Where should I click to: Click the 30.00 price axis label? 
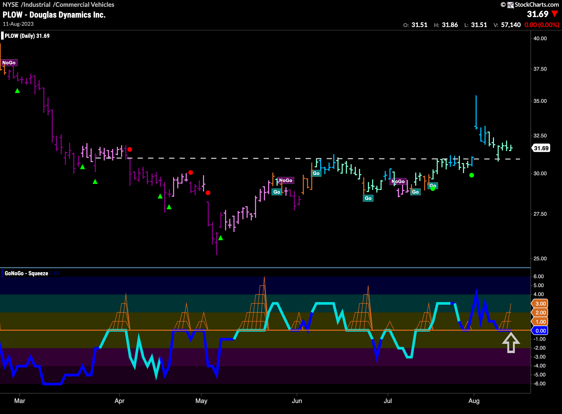coord(540,173)
